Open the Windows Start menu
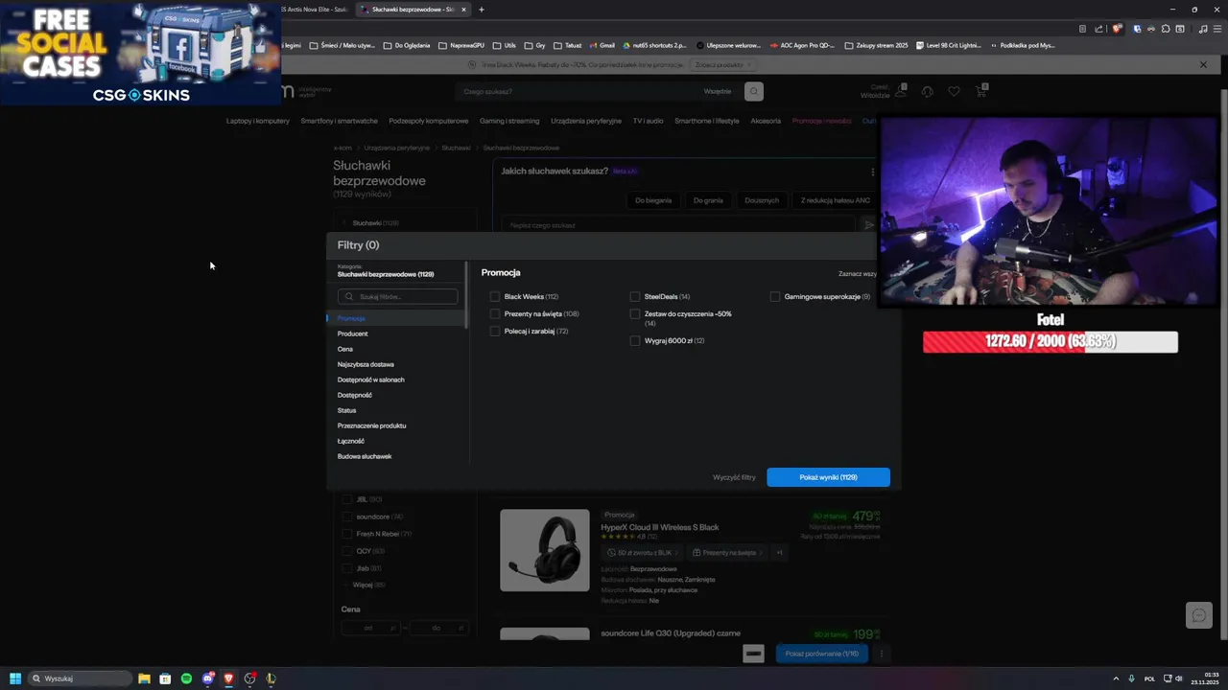The width and height of the screenshot is (1228, 690). pos(15,678)
